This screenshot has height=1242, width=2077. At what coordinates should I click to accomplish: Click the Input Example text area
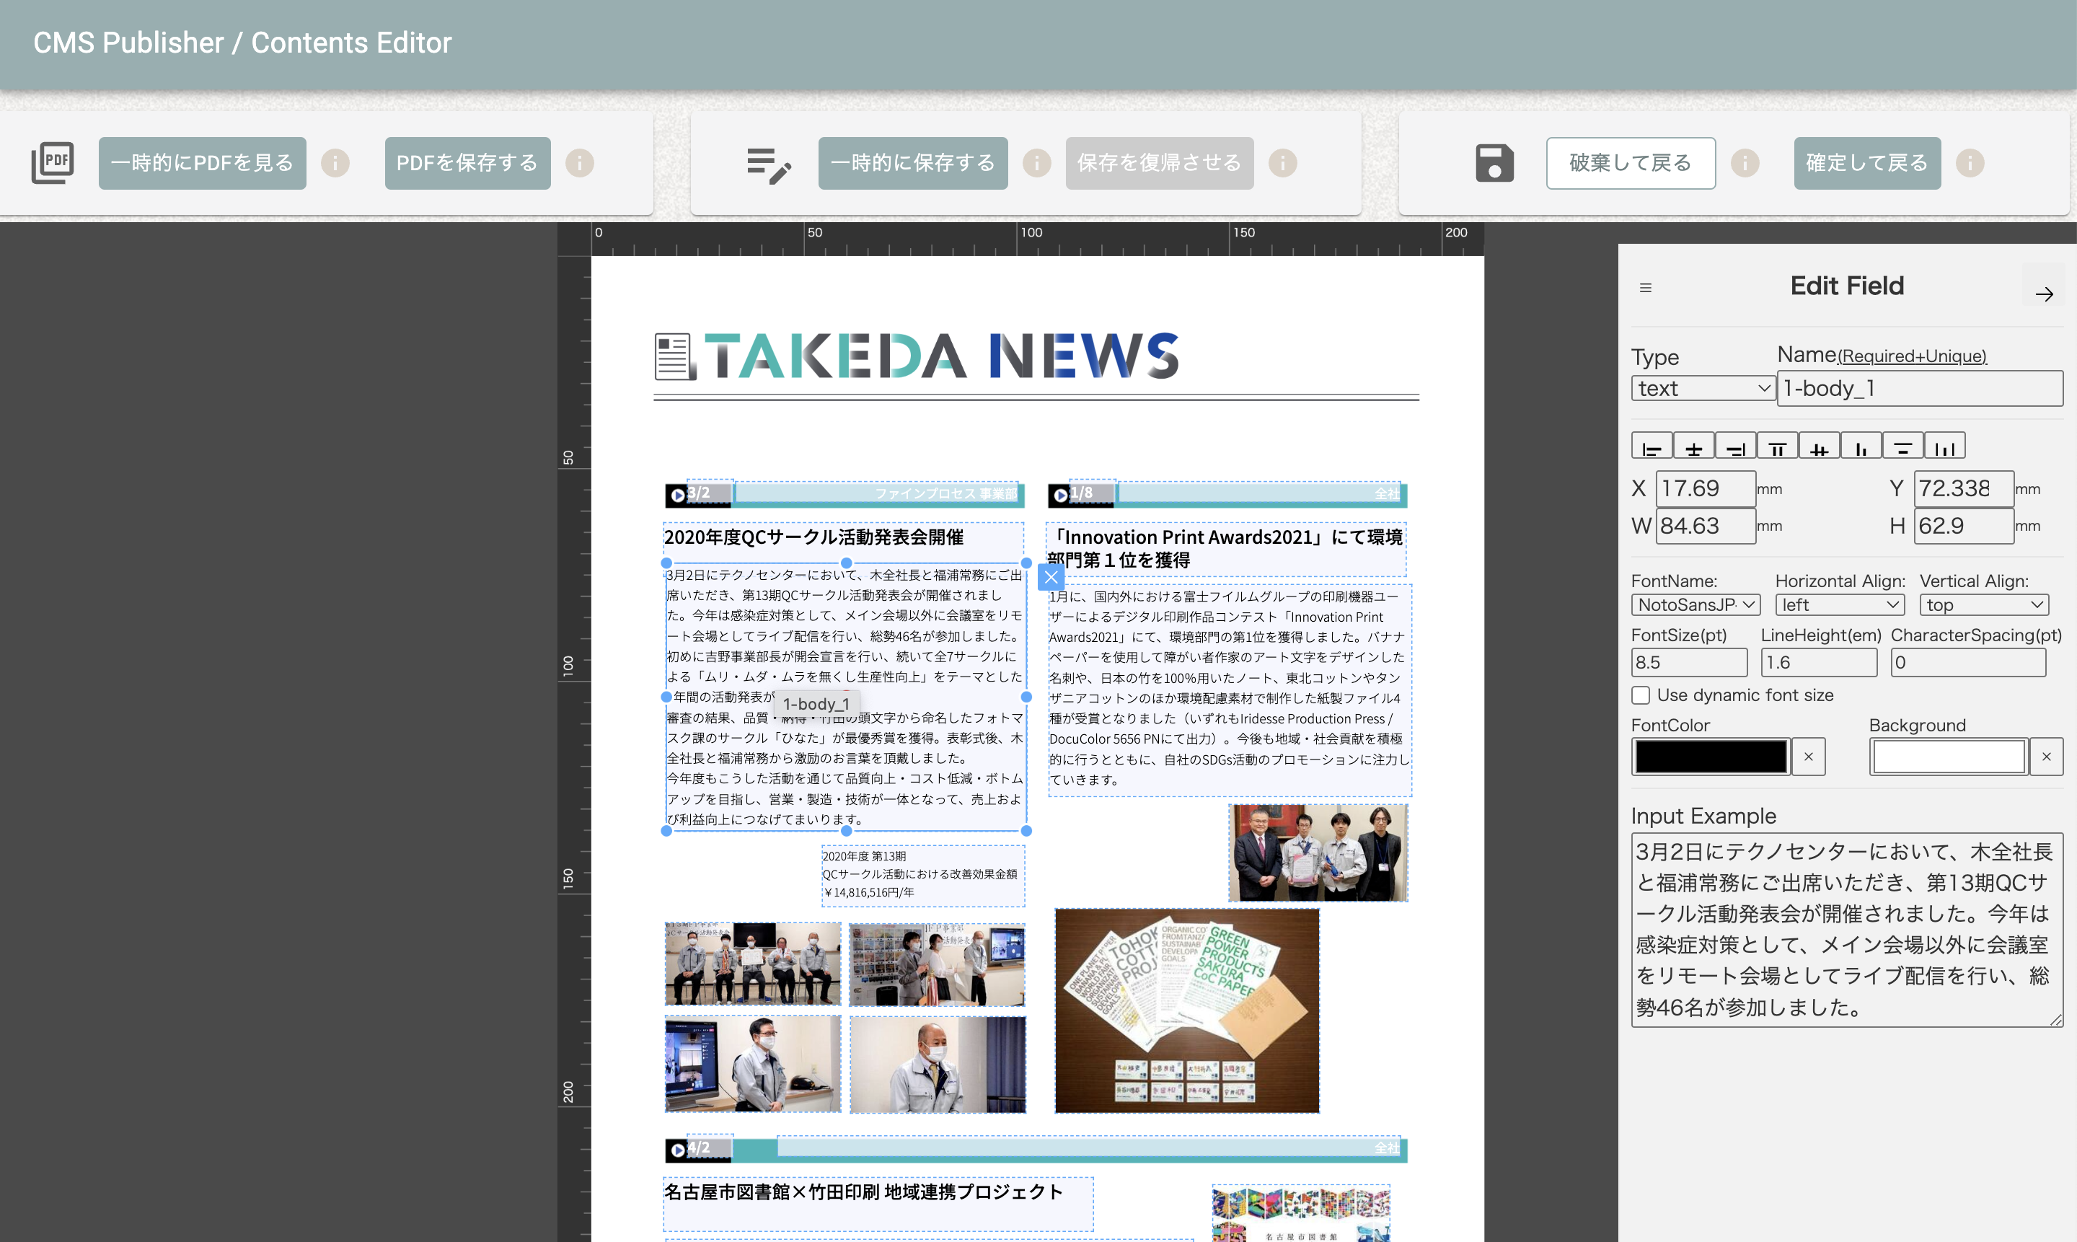[1847, 930]
